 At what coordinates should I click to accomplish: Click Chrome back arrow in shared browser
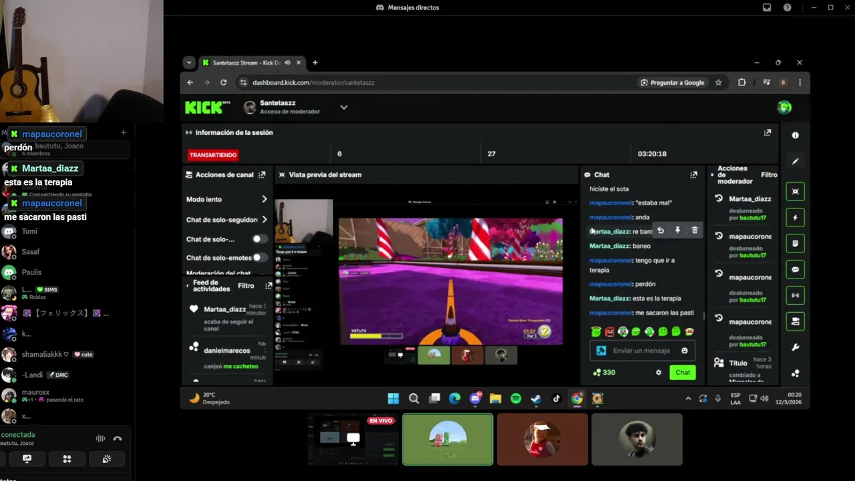[190, 82]
